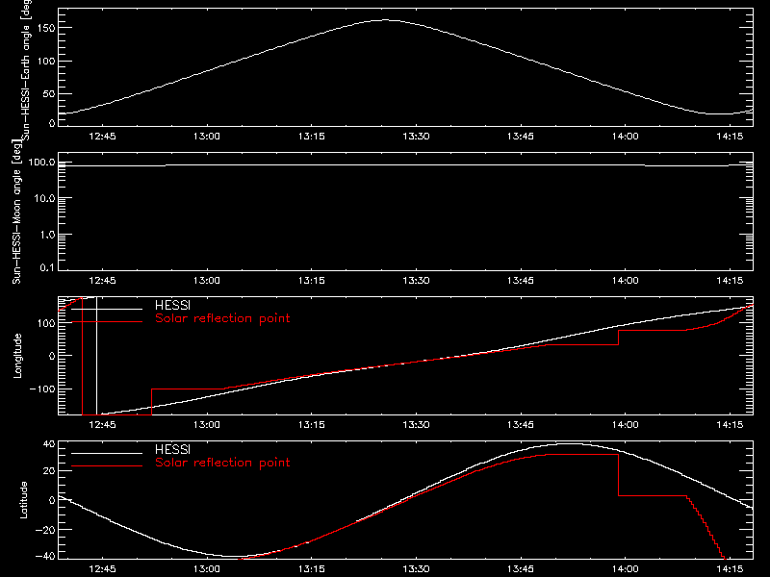Click 12:45 under the Latitude plot
This screenshot has height=577, width=770.
click(x=102, y=569)
